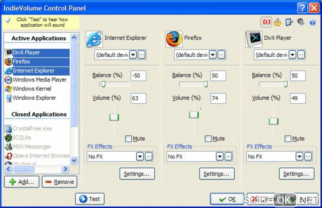Click the large DivX Player icon
Screen dimensions: 322x208
pyautogui.click(x=253, y=39)
